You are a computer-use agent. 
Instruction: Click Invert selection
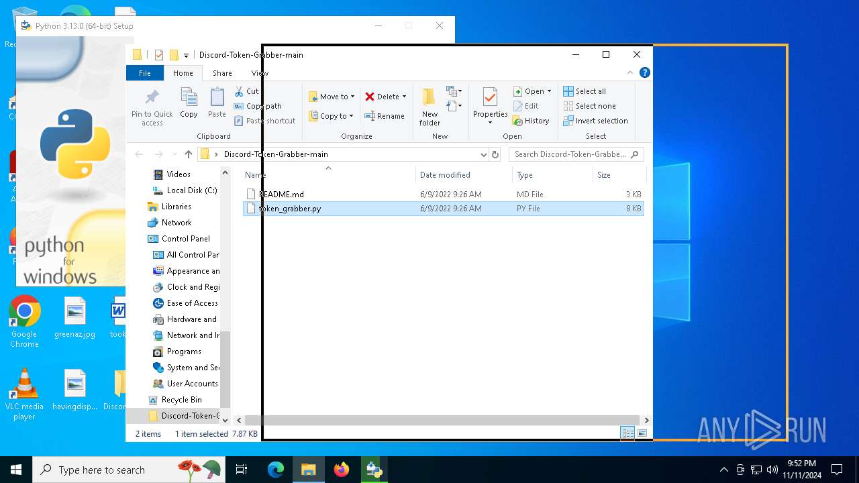tap(595, 121)
